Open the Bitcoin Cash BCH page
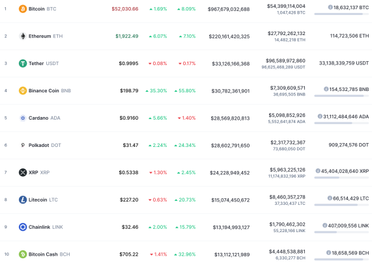This screenshot has width=372, height=264. [x=49, y=254]
